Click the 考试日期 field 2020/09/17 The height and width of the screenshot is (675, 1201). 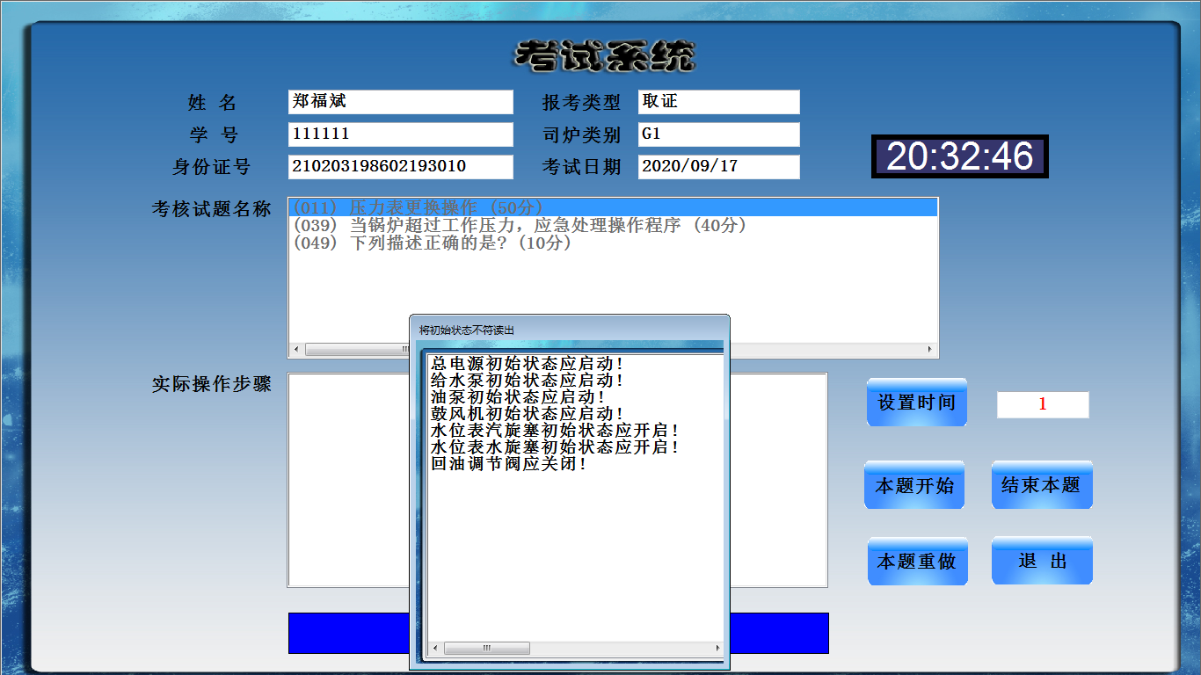click(x=718, y=167)
